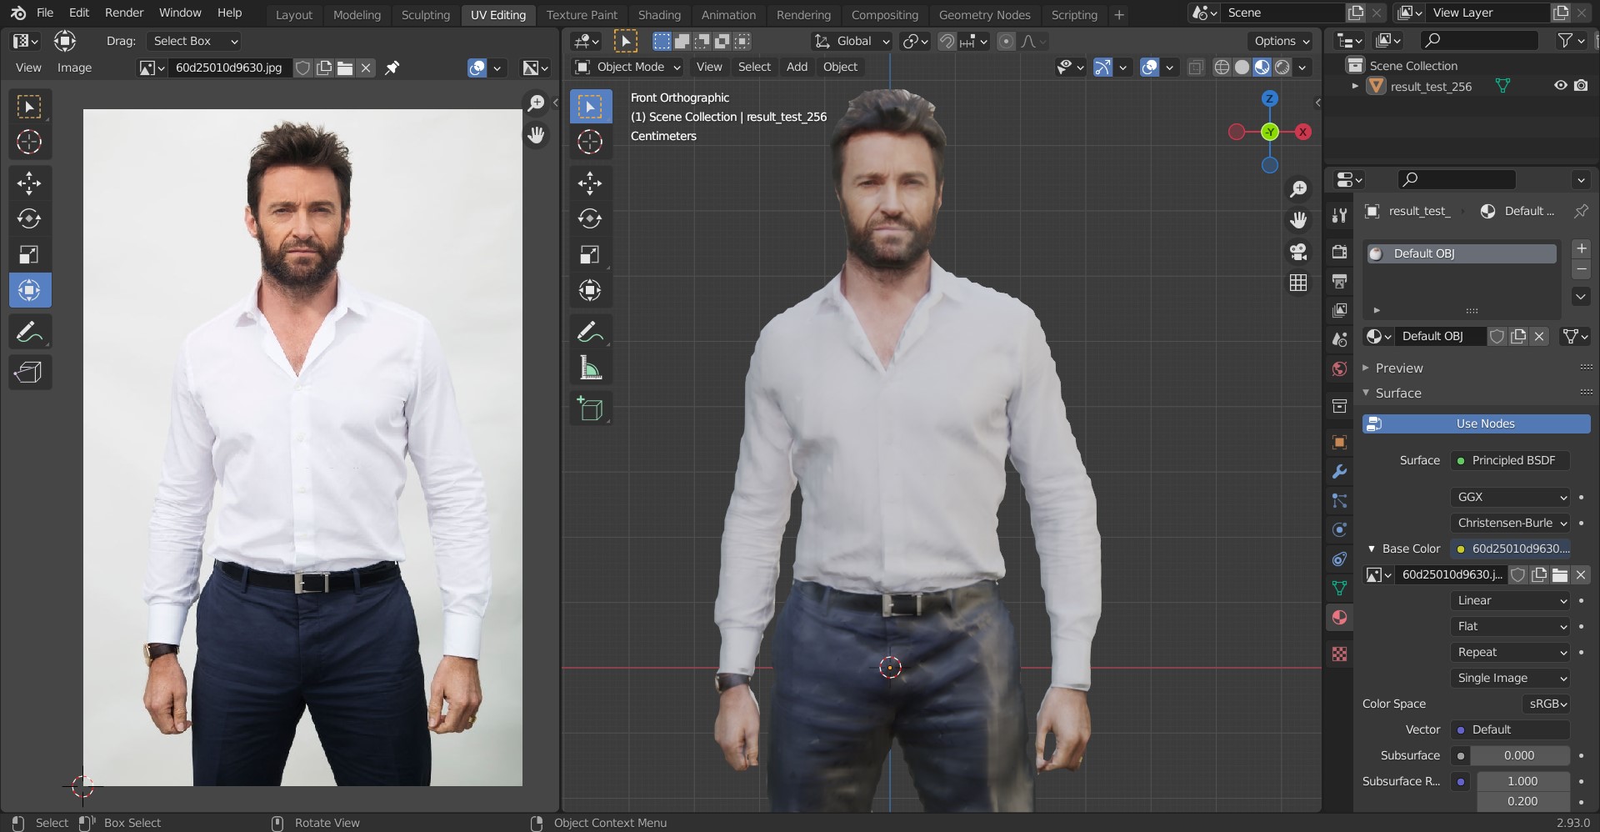The height and width of the screenshot is (832, 1600).
Task: Open the File menu
Action: [x=45, y=13]
